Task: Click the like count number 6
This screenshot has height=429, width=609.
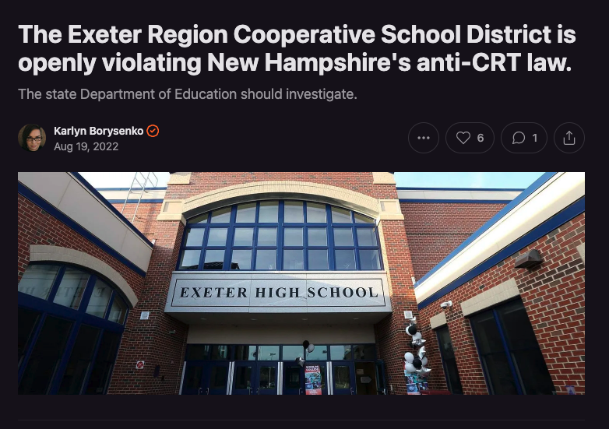Action: point(481,138)
